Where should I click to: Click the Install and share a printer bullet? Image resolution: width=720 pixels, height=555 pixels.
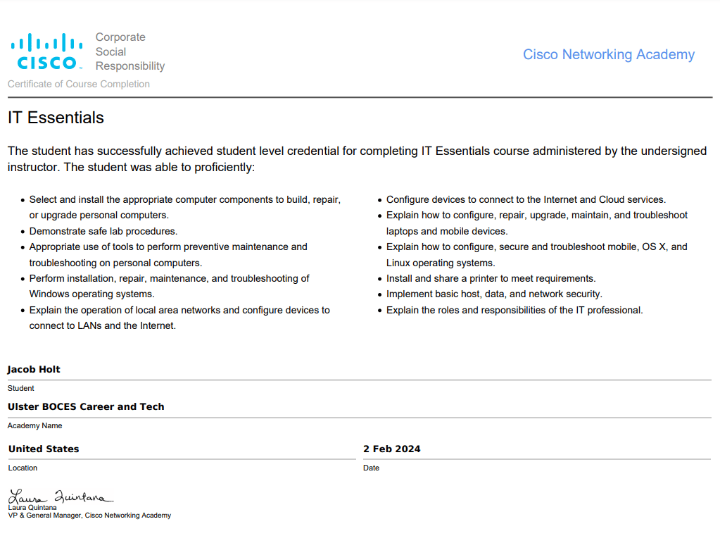[491, 278]
